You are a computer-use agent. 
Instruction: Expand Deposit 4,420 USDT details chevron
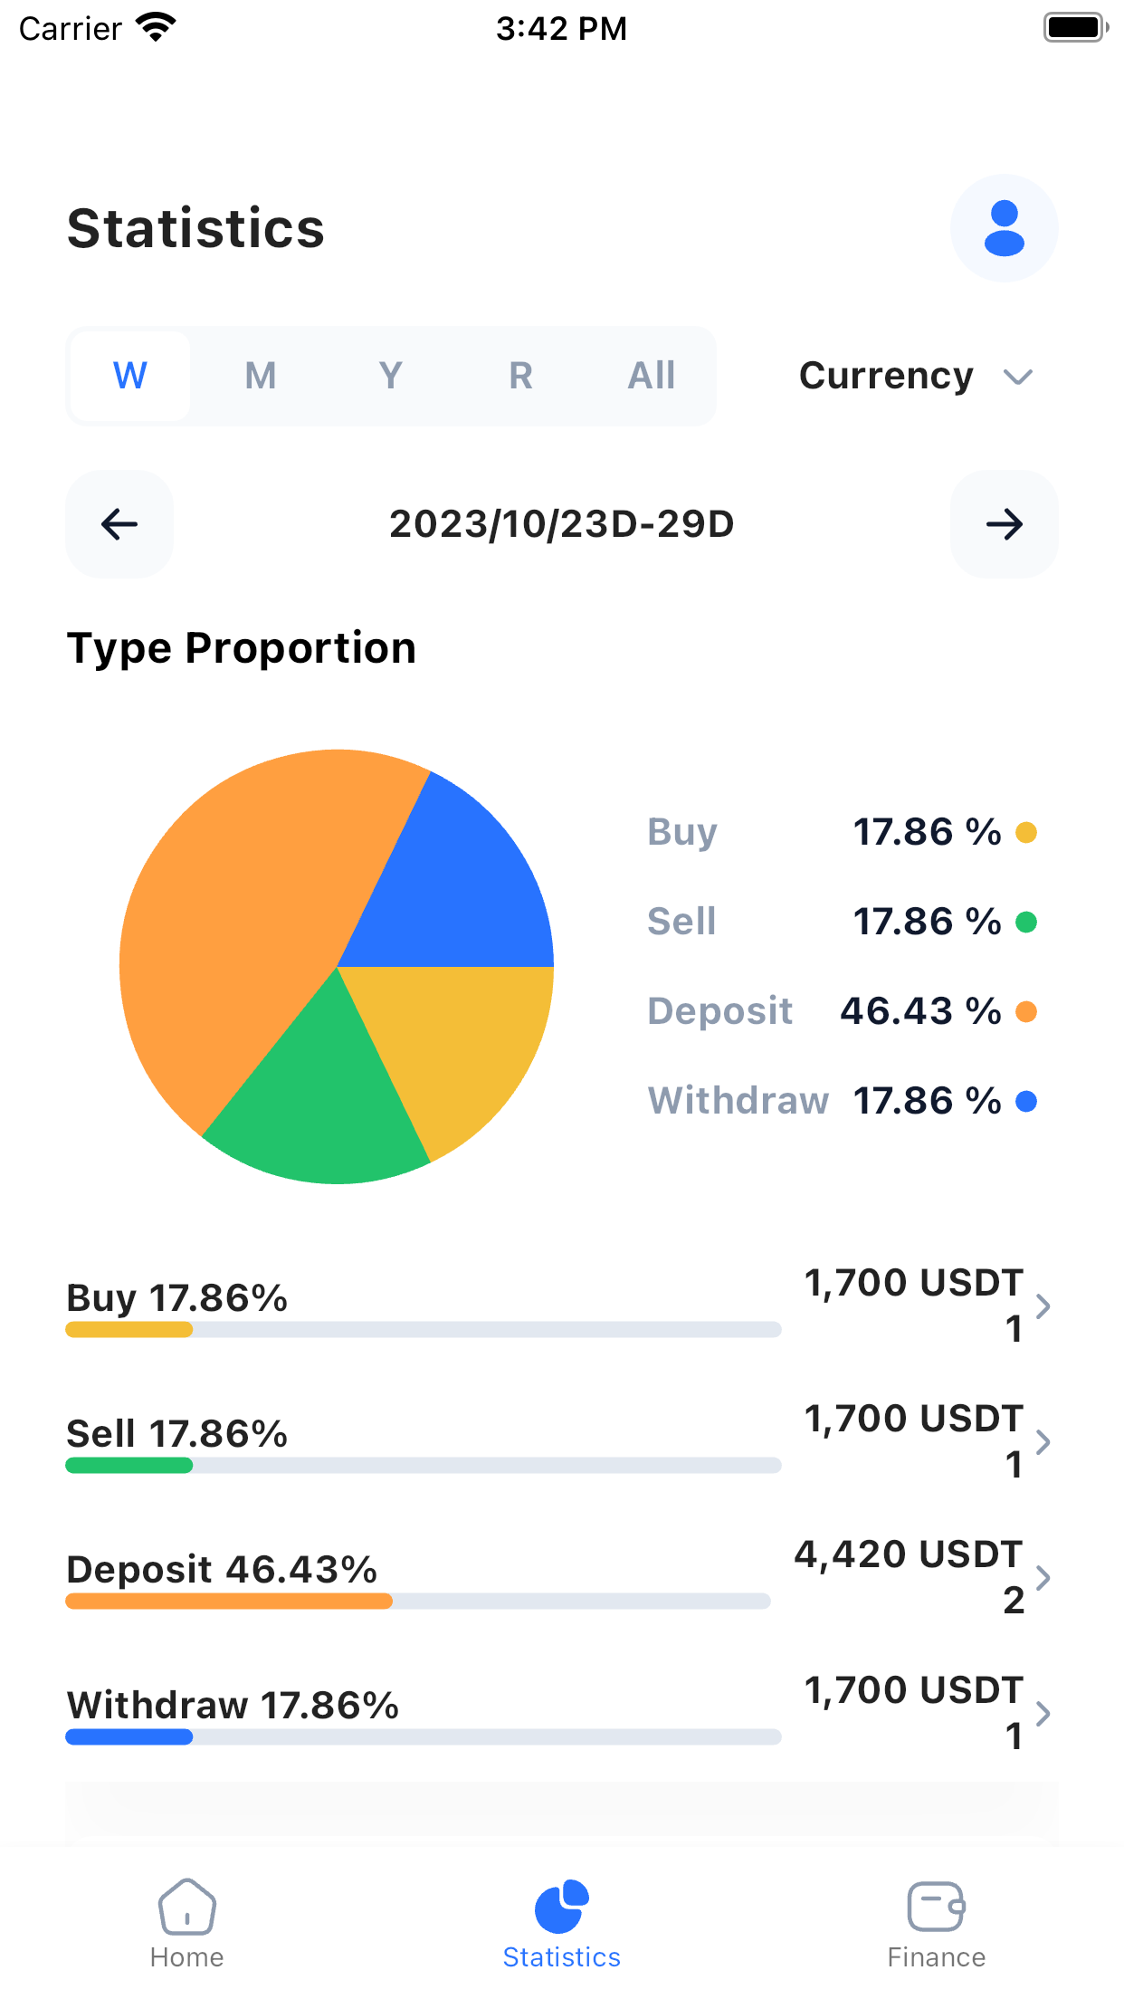pos(1043,1577)
